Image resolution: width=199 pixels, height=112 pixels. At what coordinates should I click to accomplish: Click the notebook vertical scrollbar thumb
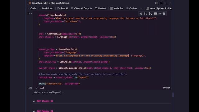(x=173, y=95)
